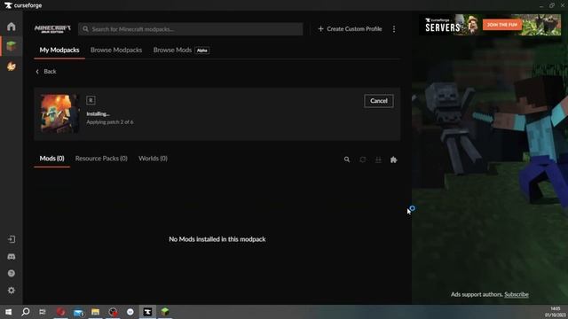
Task: Click the Subscribe link
Action: [x=517, y=294]
